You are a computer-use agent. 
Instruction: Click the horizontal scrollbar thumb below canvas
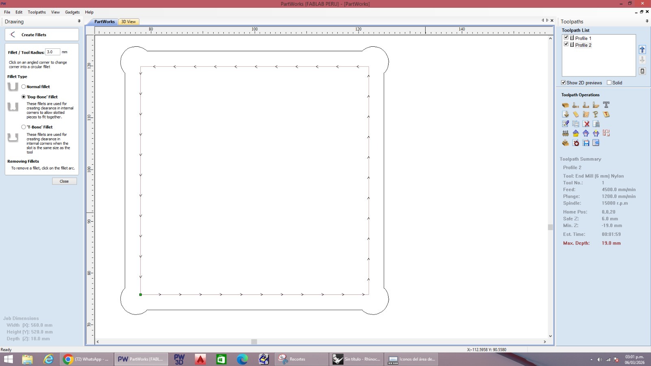[x=254, y=342]
